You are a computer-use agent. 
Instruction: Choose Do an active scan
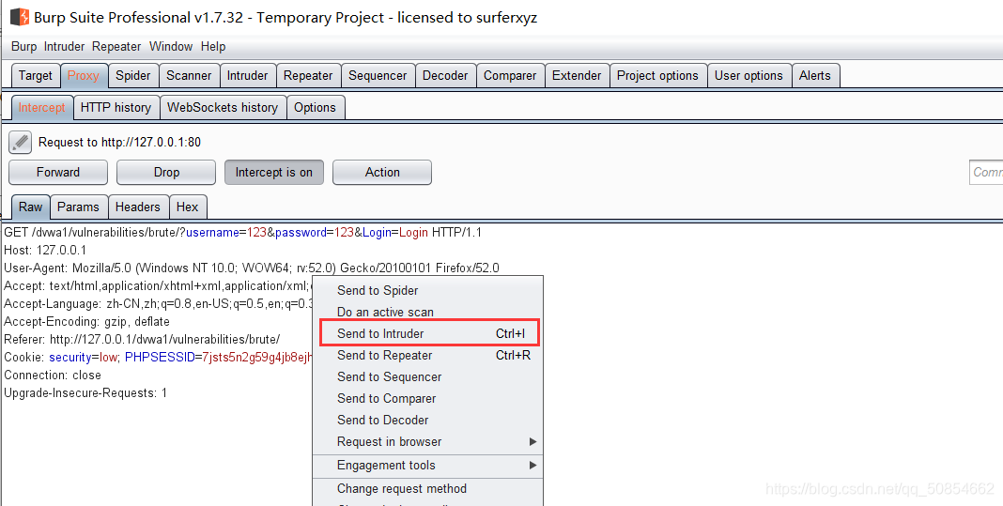pyautogui.click(x=427, y=313)
